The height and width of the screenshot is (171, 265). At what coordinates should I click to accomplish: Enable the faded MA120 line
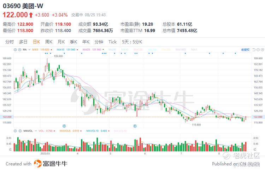(138, 50)
